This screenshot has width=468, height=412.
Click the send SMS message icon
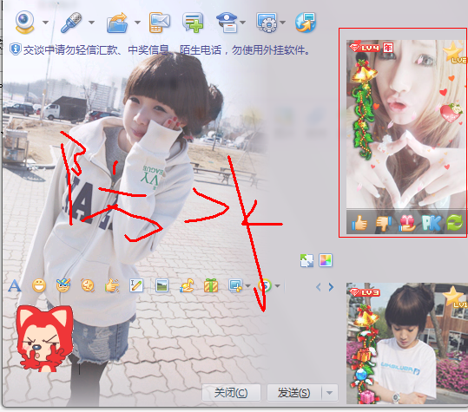(160, 22)
